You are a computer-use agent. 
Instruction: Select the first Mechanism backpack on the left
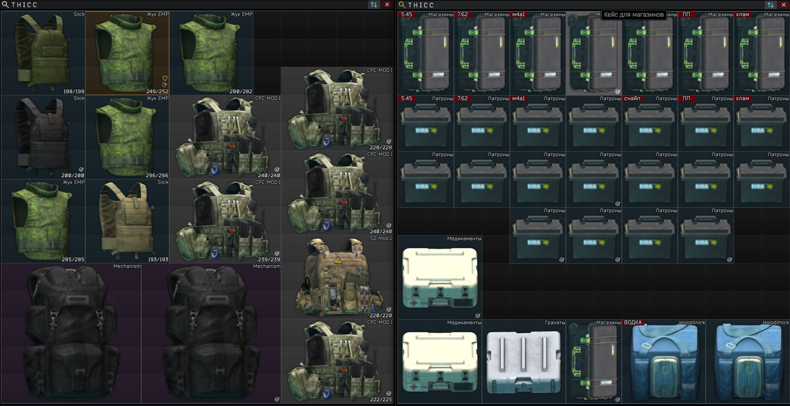tap(71, 333)
